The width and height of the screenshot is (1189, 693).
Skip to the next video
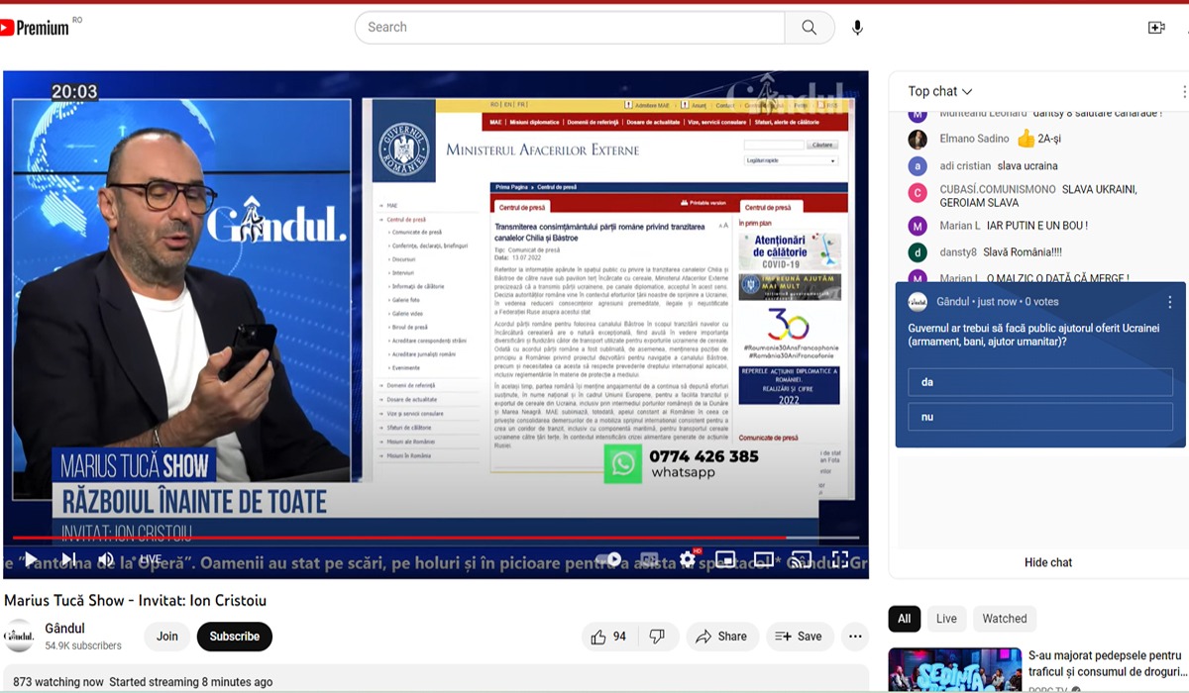[x=69, y=559]
